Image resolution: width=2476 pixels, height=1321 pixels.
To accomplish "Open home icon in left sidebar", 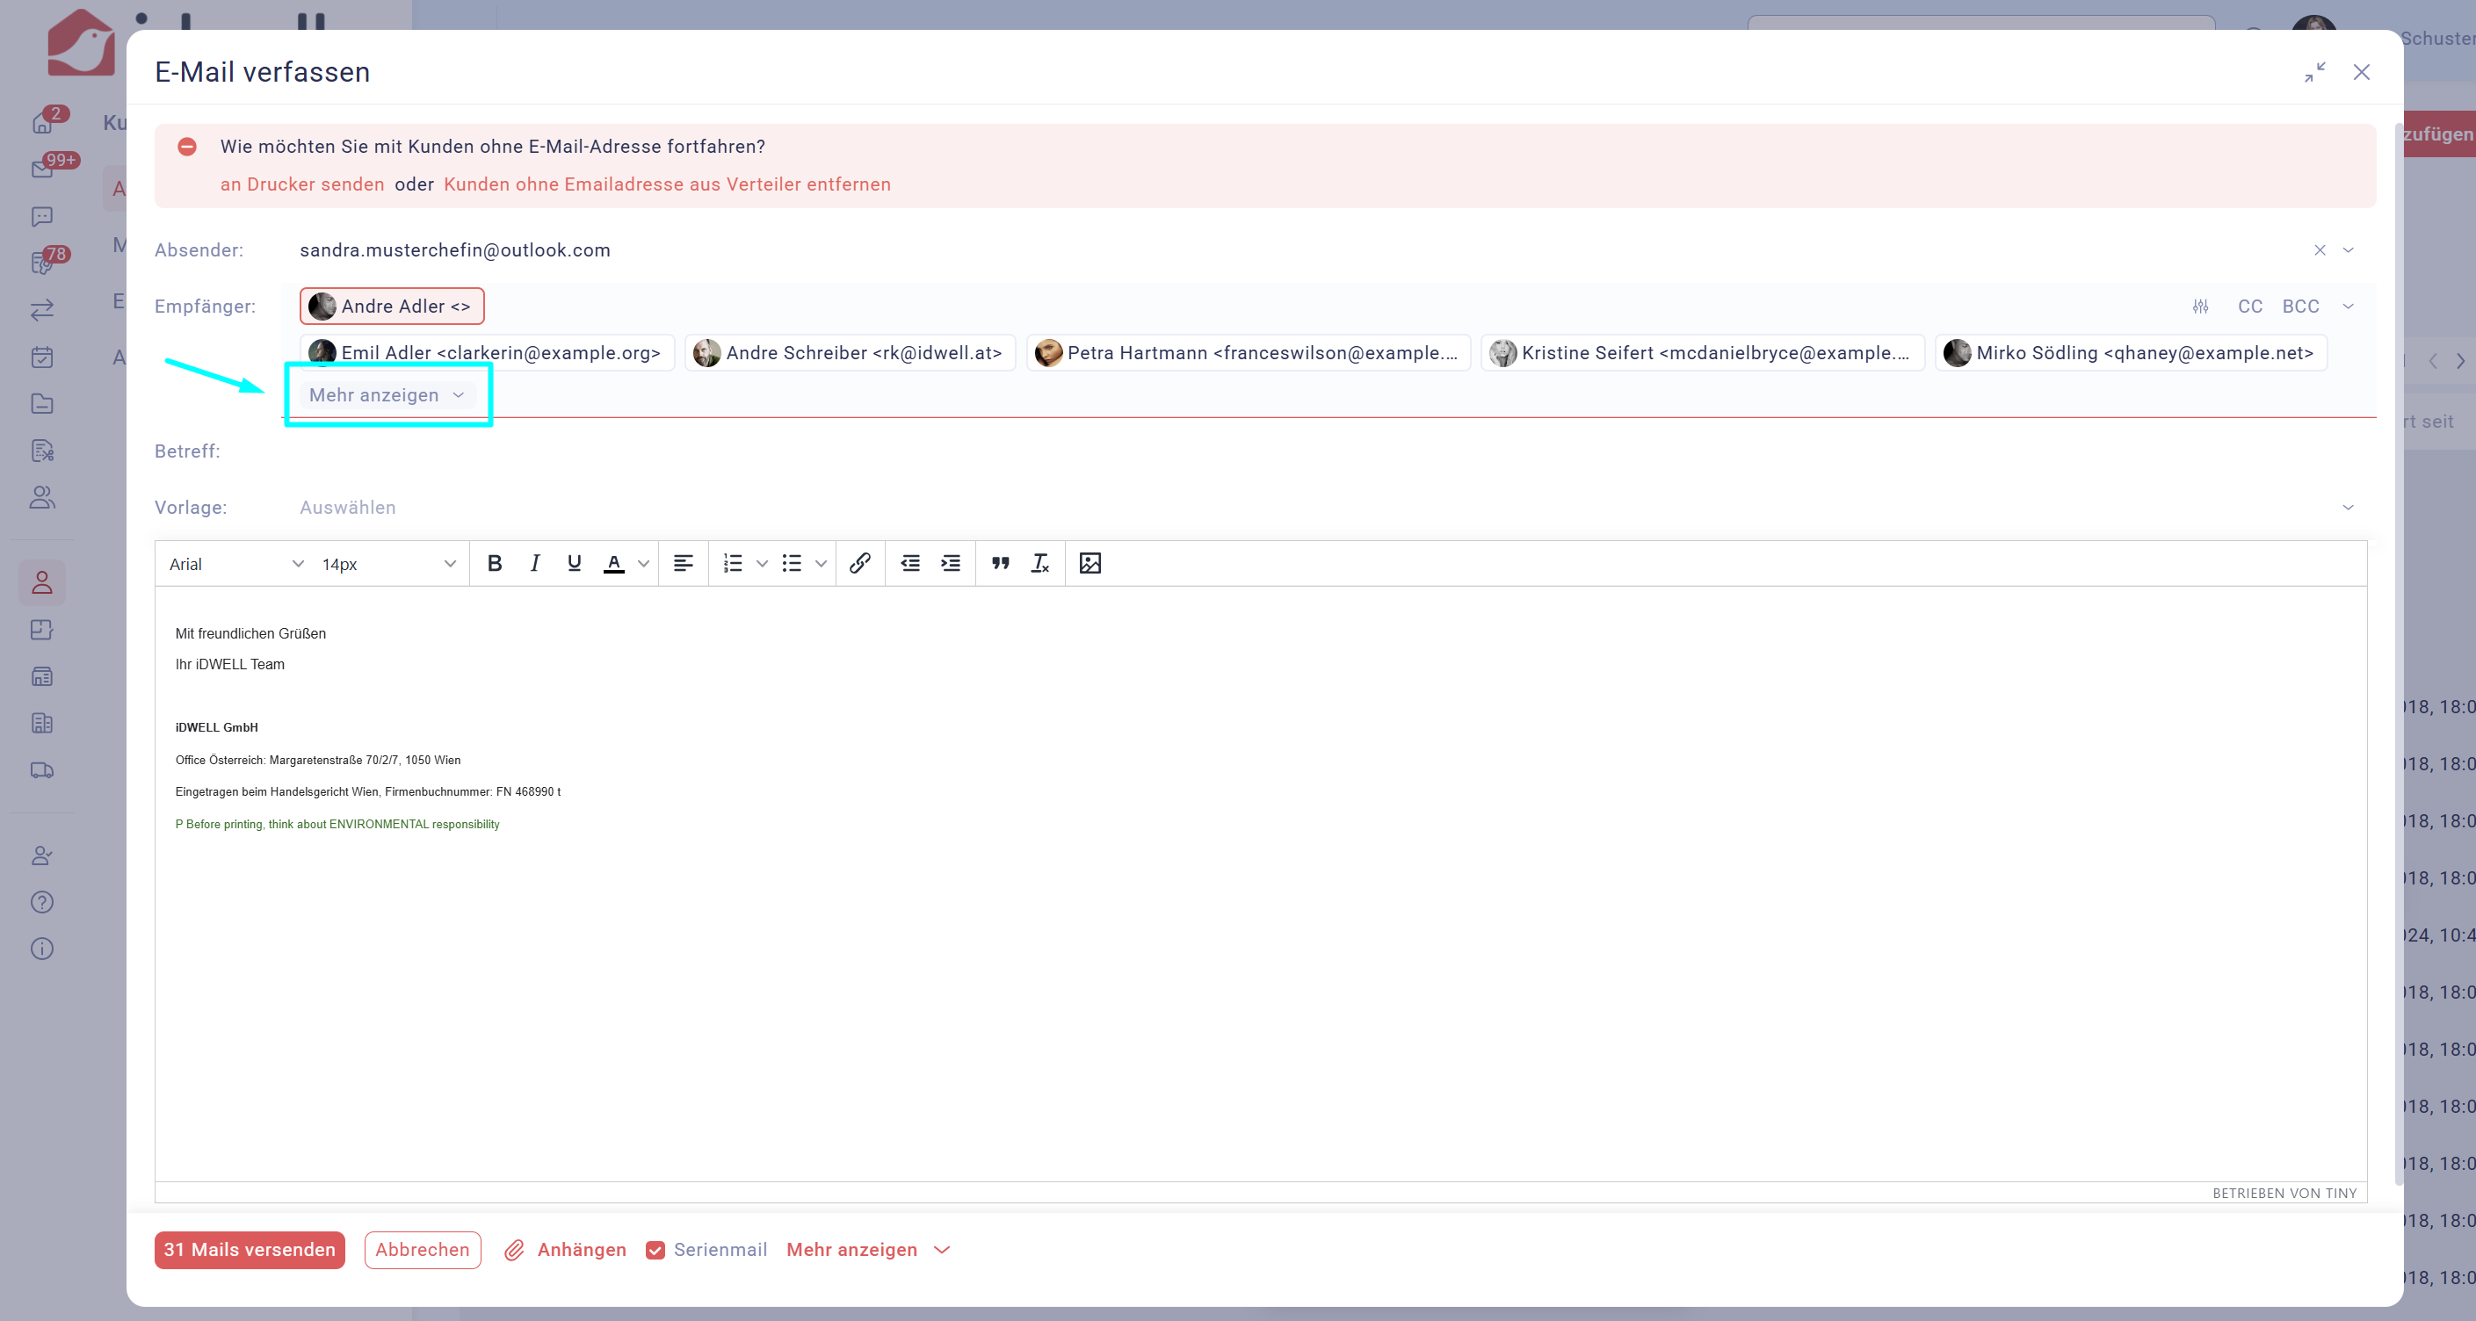I will coord(42,123).
